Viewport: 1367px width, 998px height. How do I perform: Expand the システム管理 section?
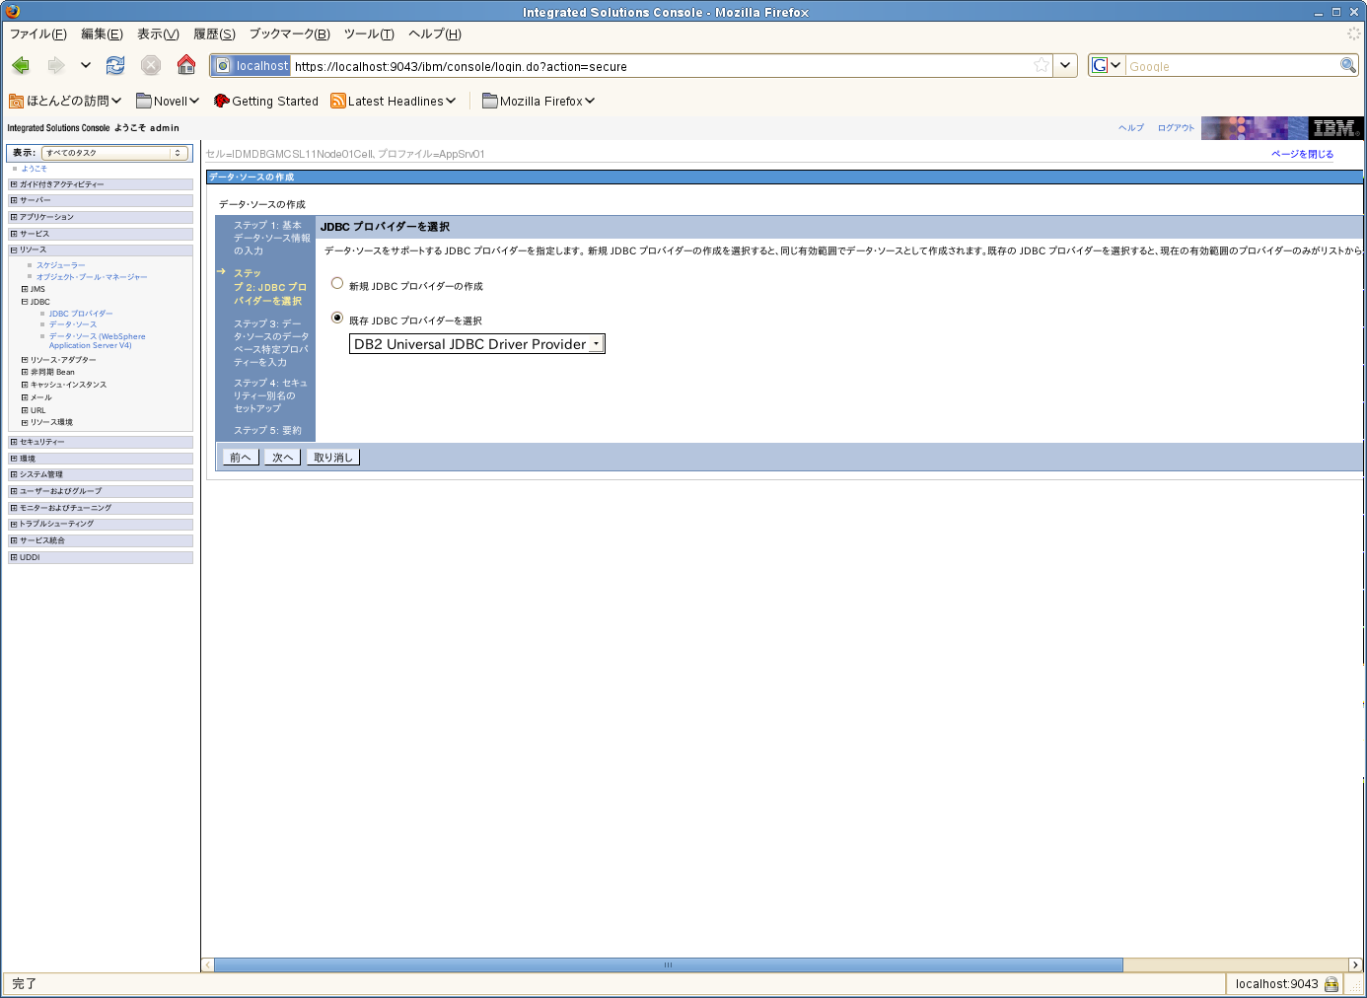[14, 474]
